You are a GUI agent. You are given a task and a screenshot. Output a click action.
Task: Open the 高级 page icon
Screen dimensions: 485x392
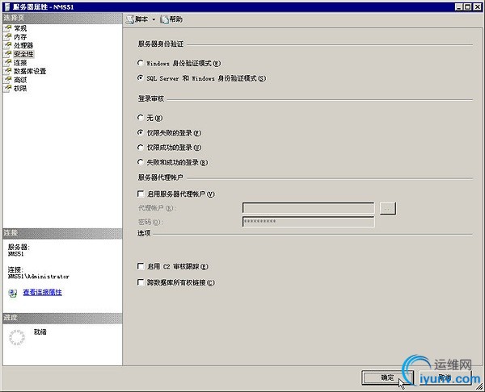(x=8, y=80)
